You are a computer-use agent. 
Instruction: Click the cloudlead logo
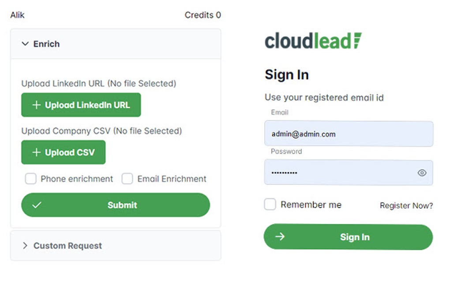click(312, 41)
